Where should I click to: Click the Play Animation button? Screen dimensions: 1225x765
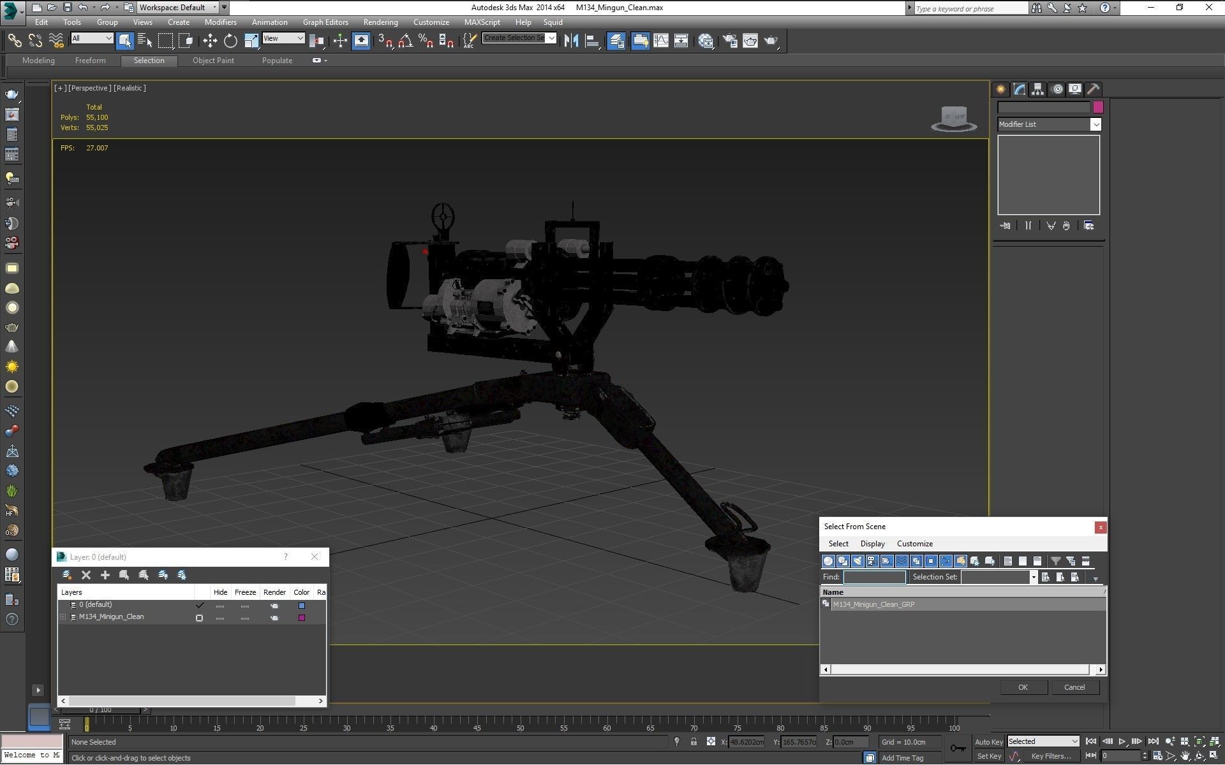[x=1122, y=741]
